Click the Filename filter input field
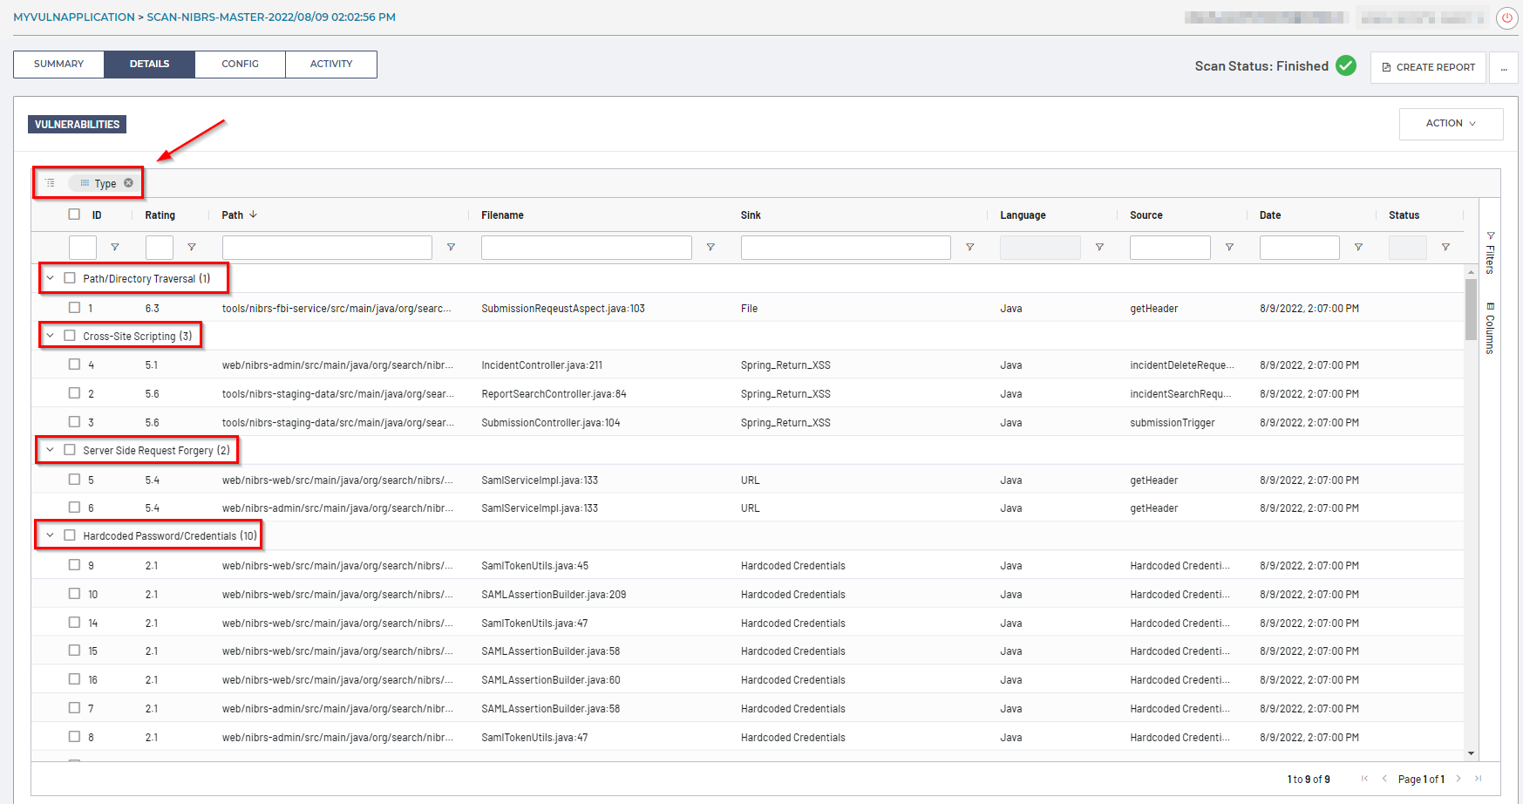The height and width of the screenshot is (804, 1523). pyautogui.click(x=586, y=248)
